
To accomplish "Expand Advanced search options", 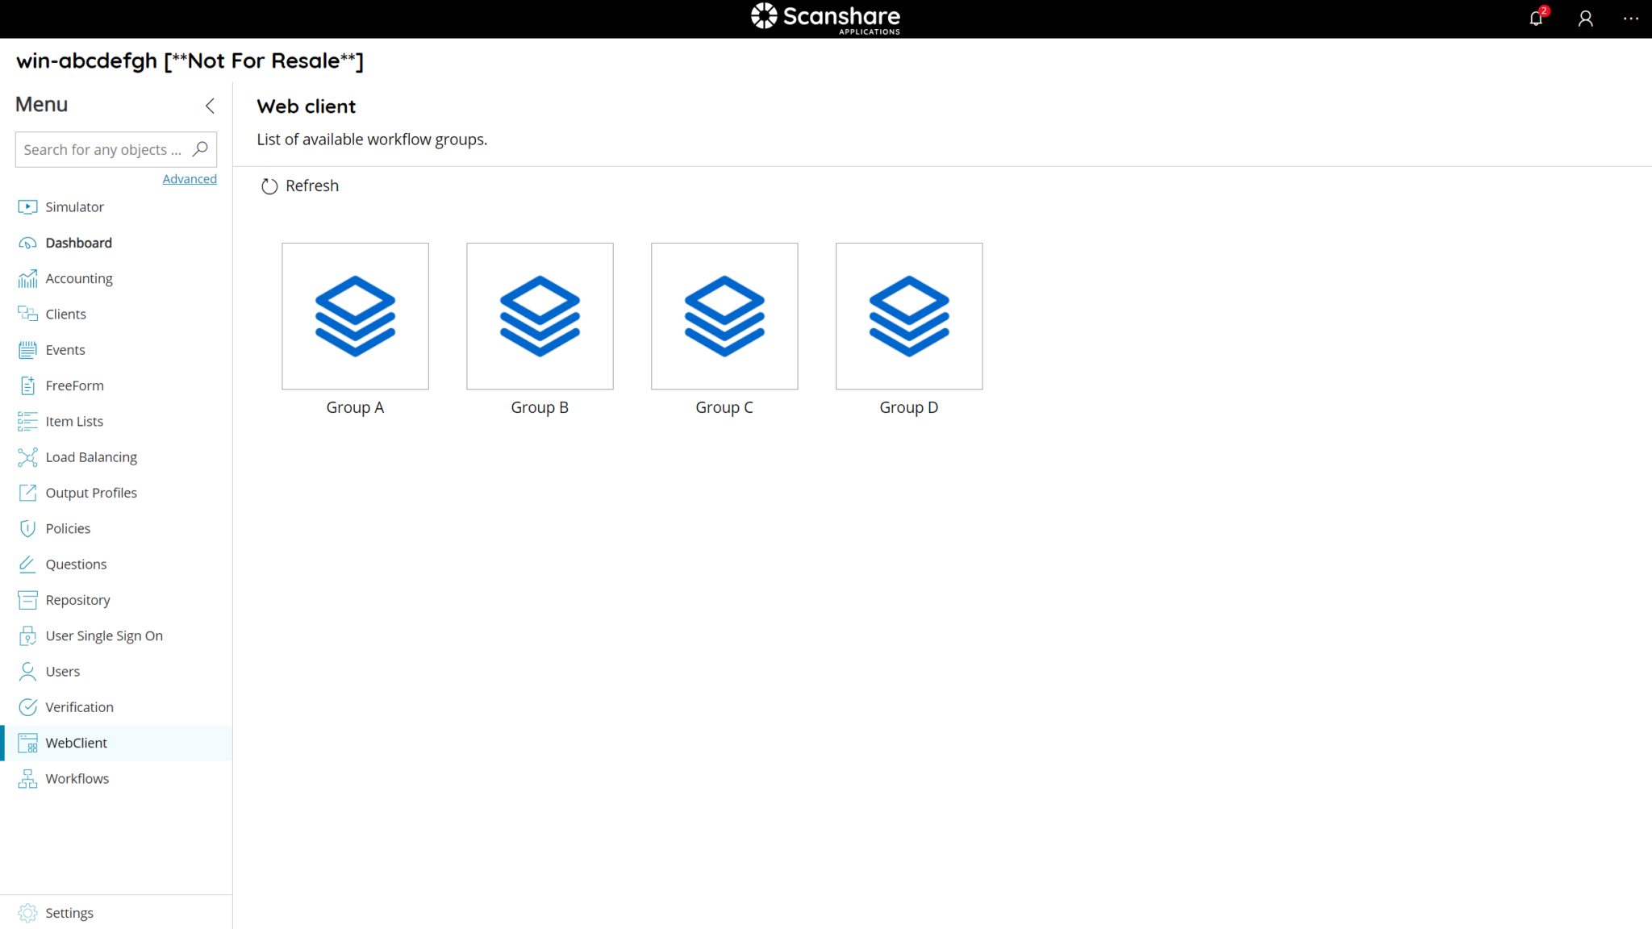I will pos(190,178).
